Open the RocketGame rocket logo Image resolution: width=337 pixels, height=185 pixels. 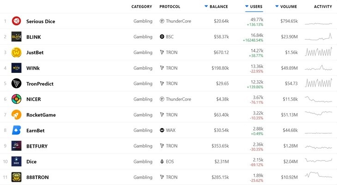click(x=16, y=115)
